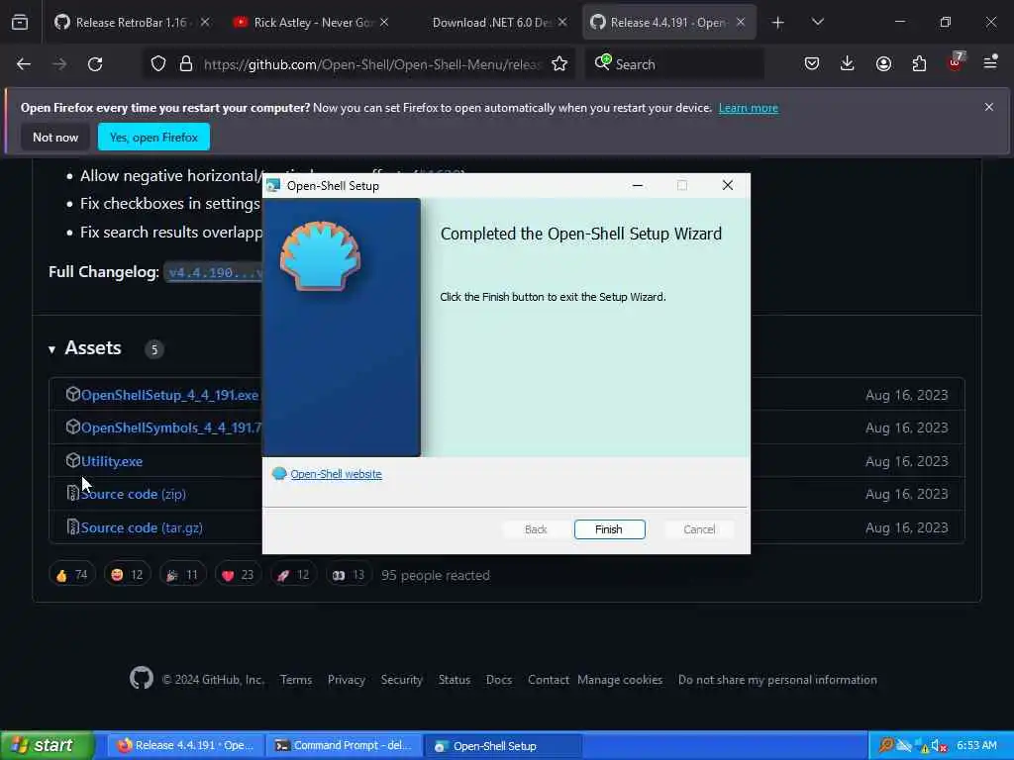Click the Firefox search box

click(674, 64)
